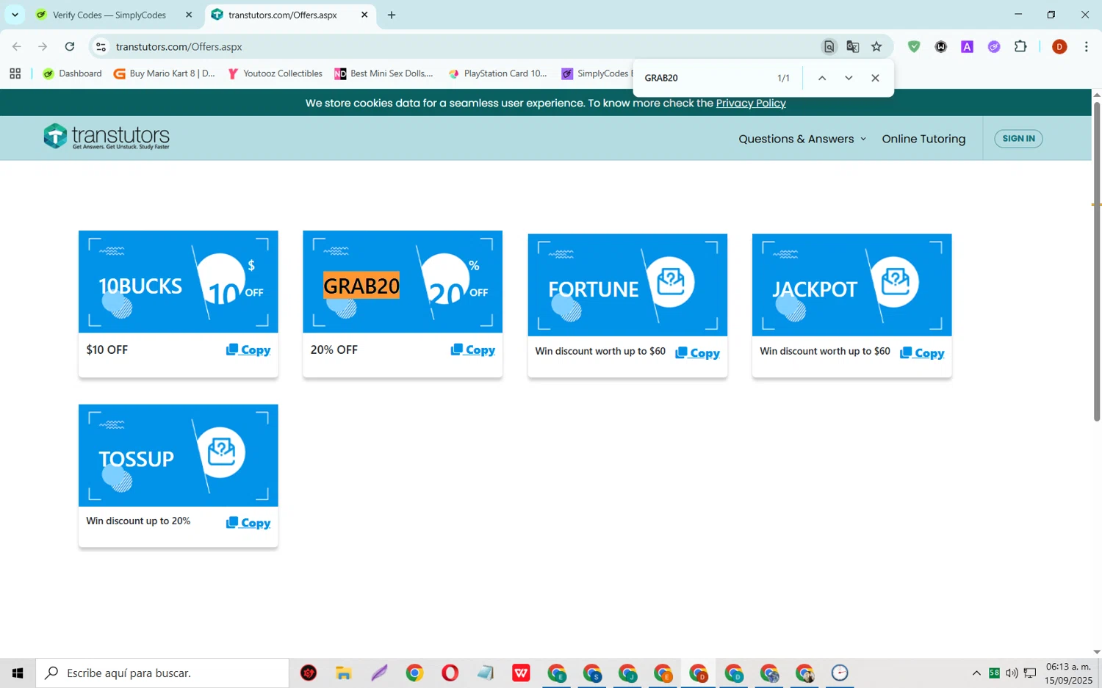Click the Windows taskbar search box

(x=162, y=673)
